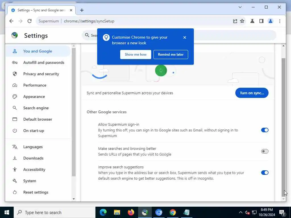Reload the settings page
This screenshot has width=291, height=218.
coord(30,21)
